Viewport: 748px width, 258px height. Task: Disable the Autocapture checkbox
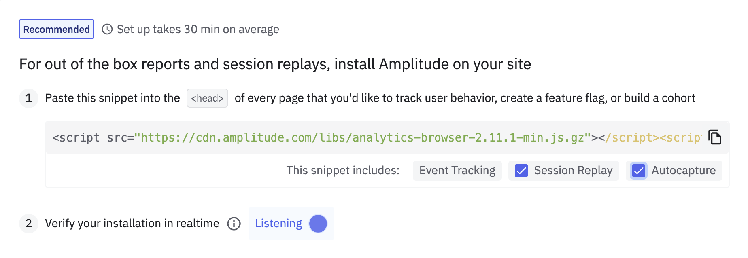pyautogui.click(x=639, y=171)
